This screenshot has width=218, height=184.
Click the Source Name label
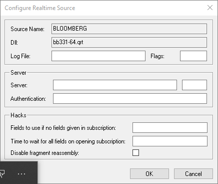pos(27,29)
